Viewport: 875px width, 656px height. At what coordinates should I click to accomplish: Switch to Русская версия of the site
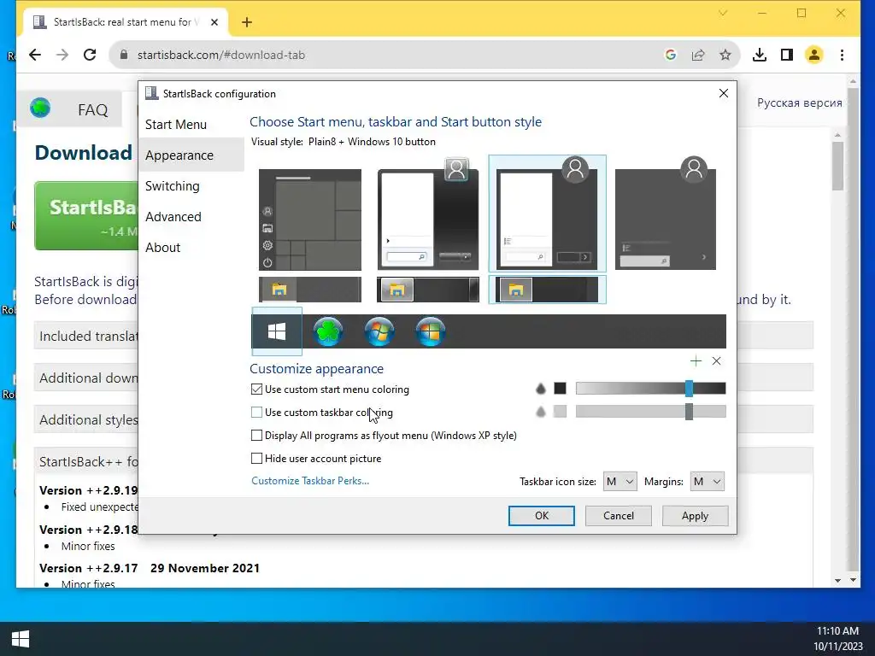pos(799,102)
